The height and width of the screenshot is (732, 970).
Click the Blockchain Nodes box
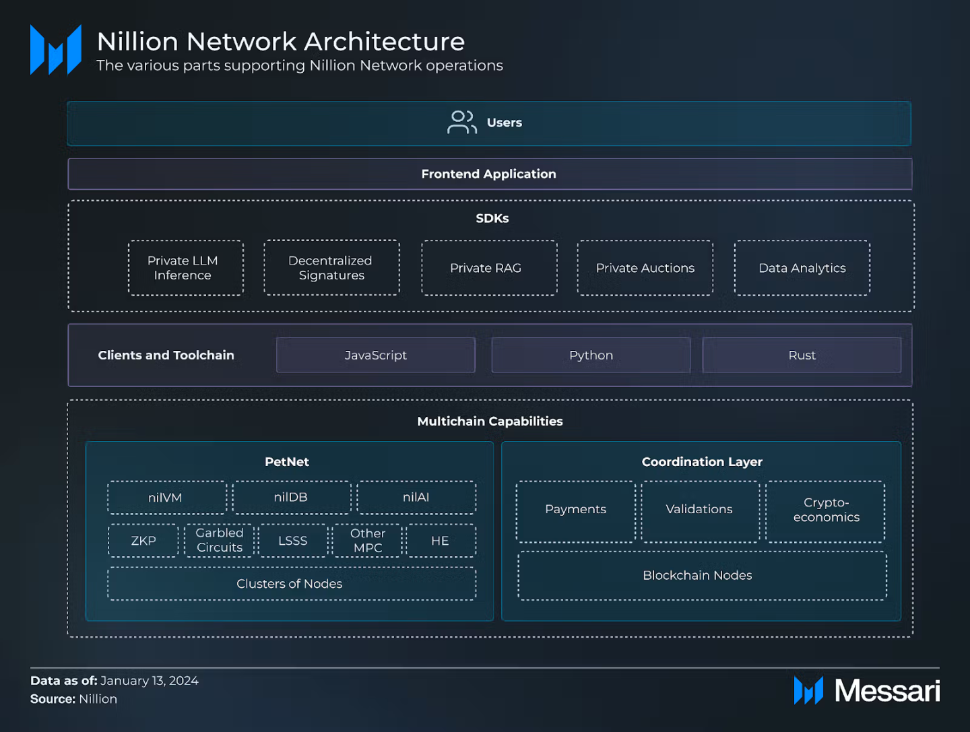coord(701,576)
